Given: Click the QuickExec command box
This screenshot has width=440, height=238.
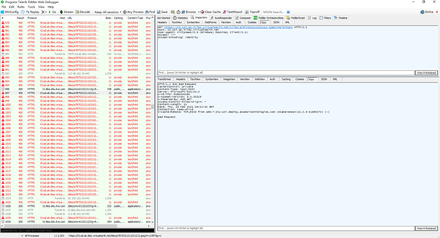Looking at the screenshot, I should pyautogui.click(x=77, y=230).
